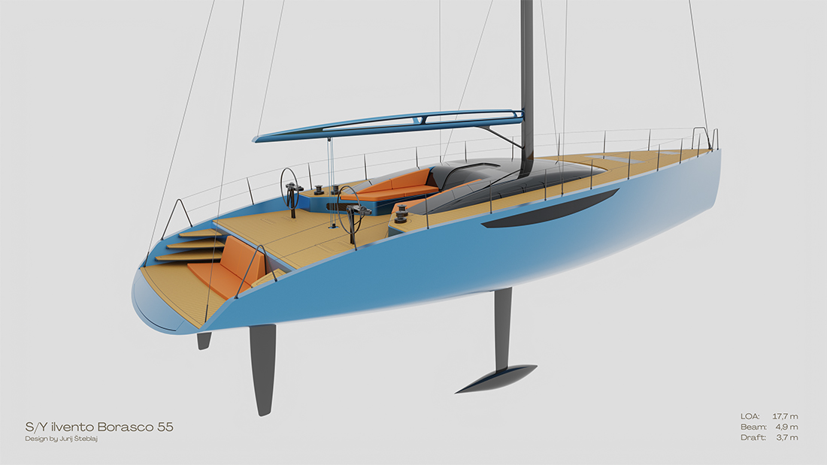
Task: Select the Beam 4,9 m specification
Action: click(x=768, y=427)
